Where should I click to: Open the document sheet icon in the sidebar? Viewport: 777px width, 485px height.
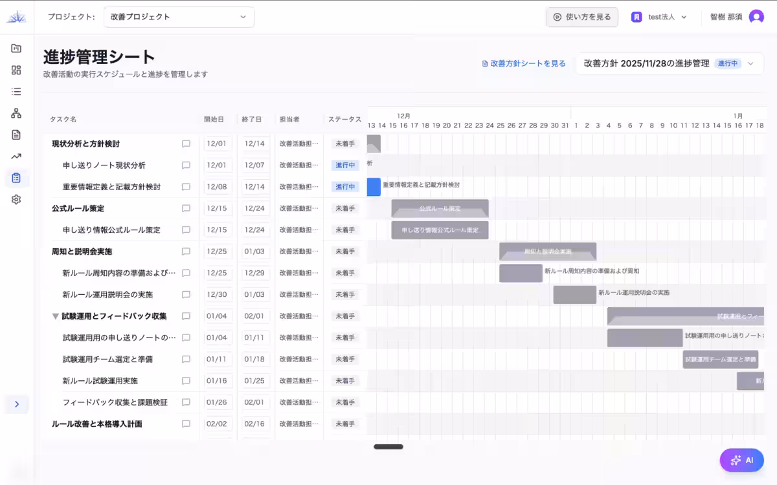click(16, 134)
